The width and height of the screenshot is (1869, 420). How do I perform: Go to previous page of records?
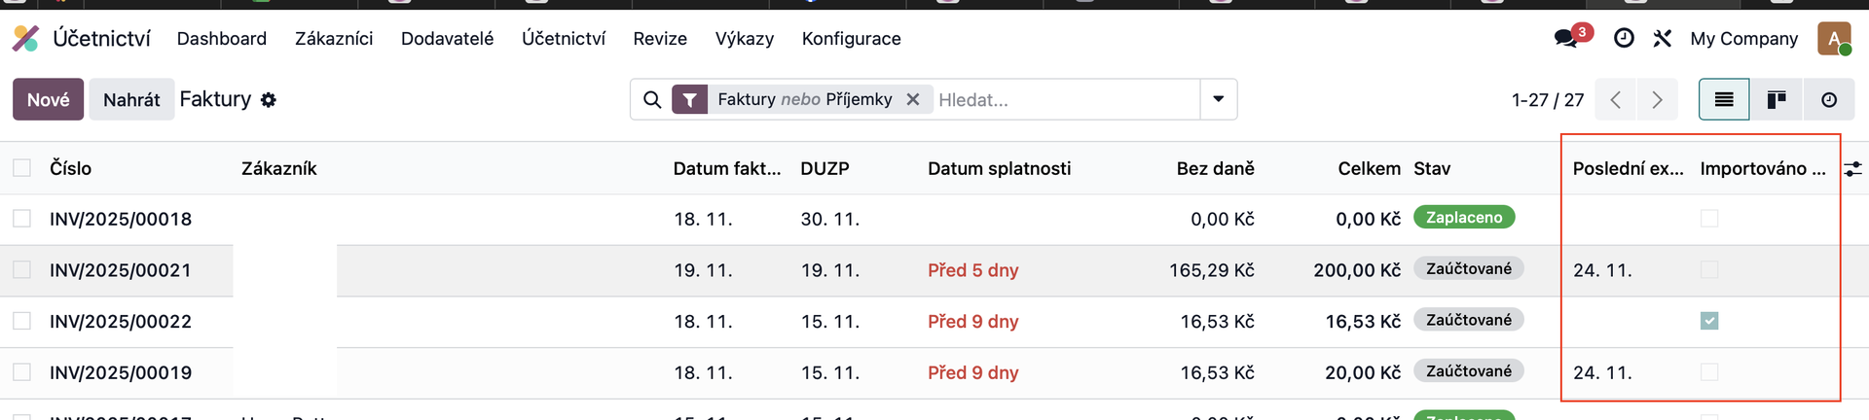click(1616, 99)
